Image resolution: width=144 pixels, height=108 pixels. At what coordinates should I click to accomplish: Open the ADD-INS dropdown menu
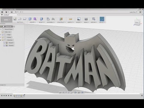click(94, 22)
